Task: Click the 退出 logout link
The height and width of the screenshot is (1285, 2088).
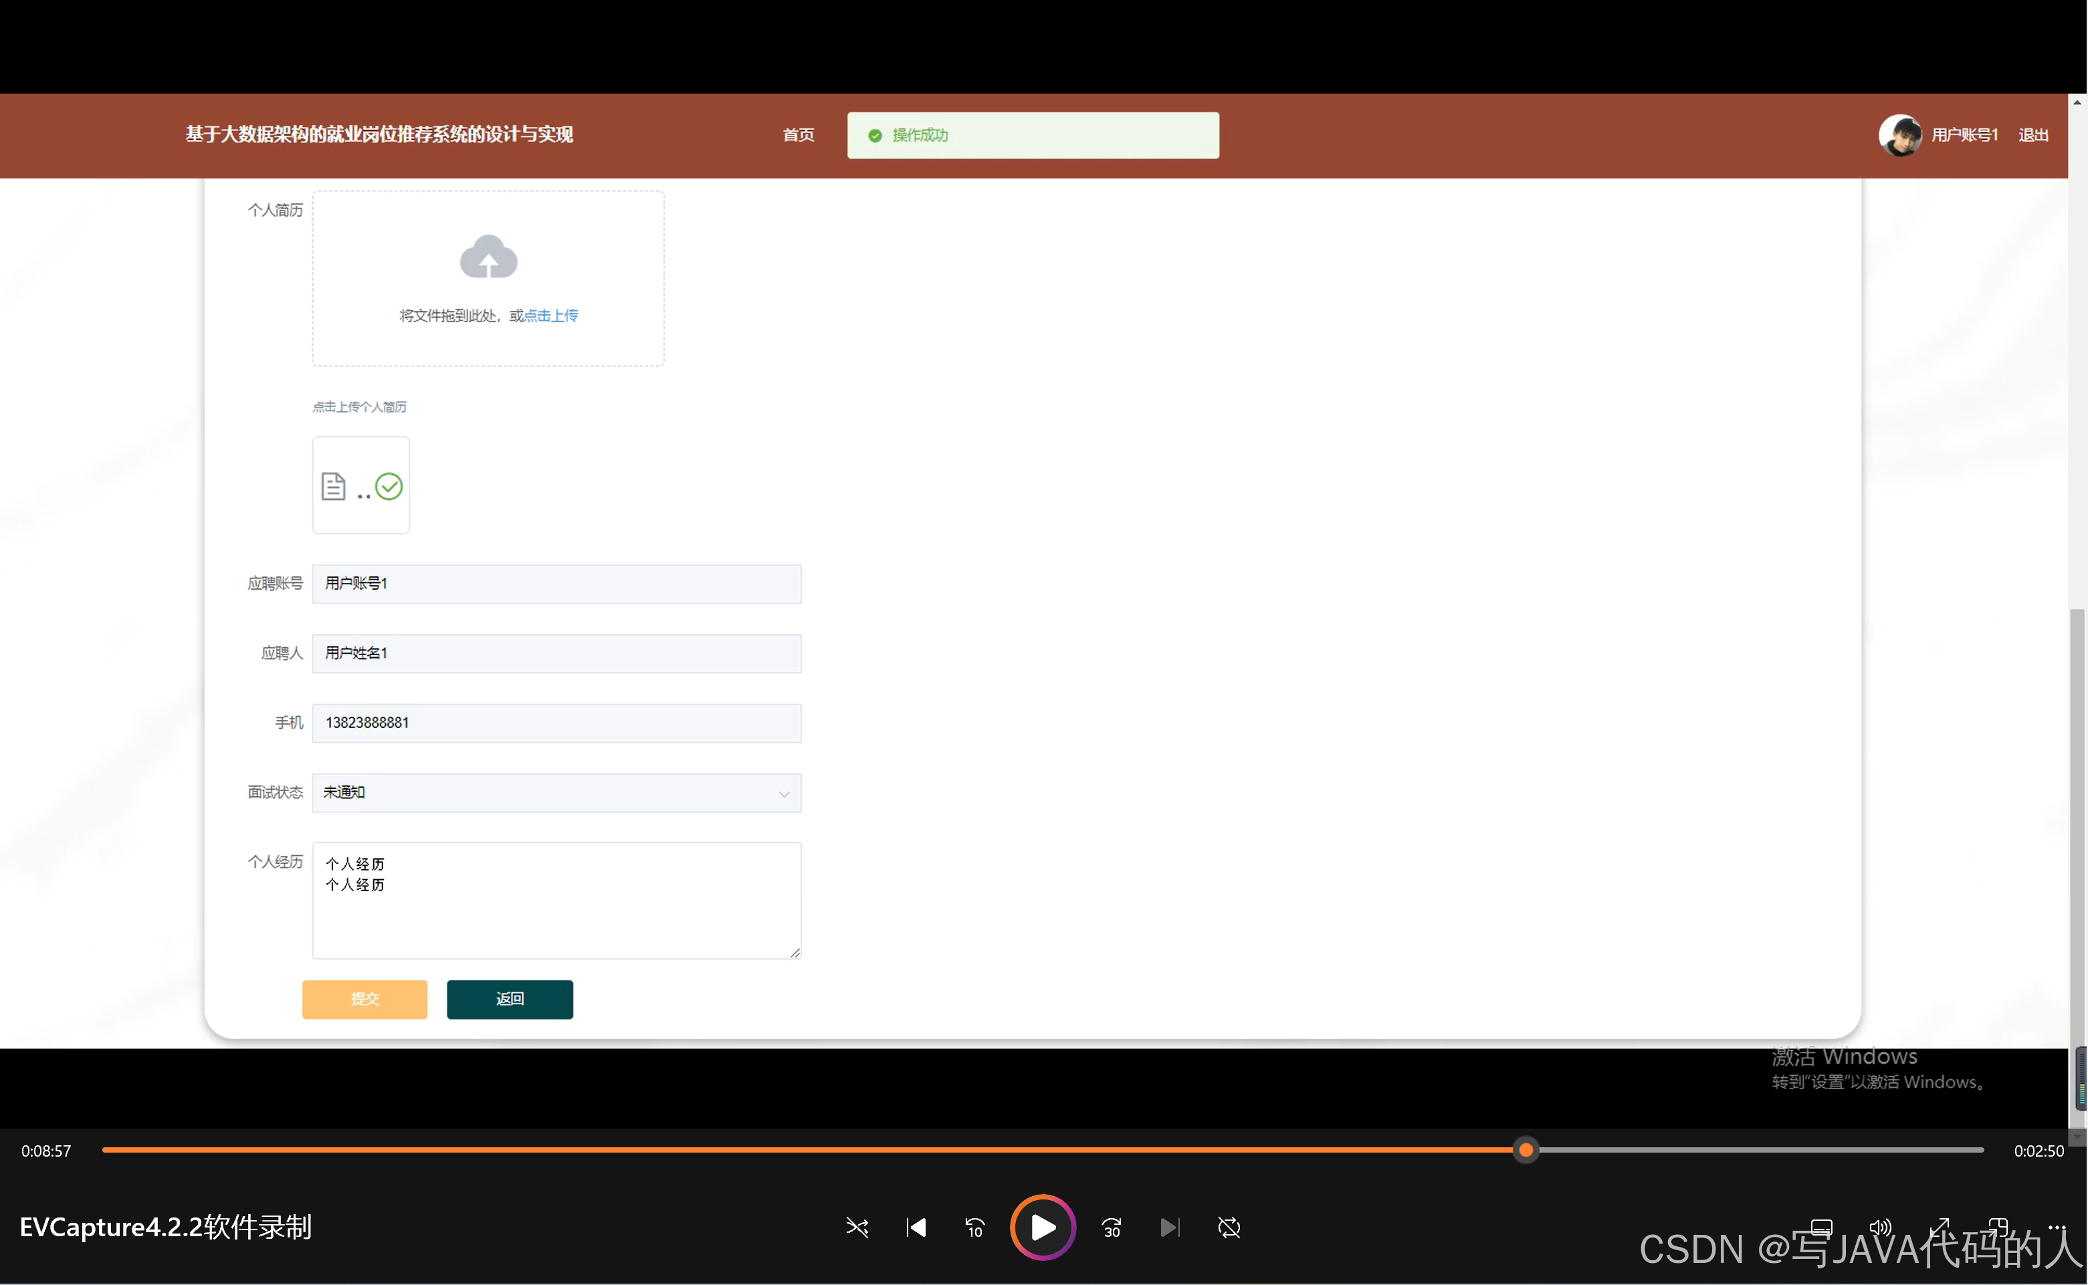Action: 2034,135
